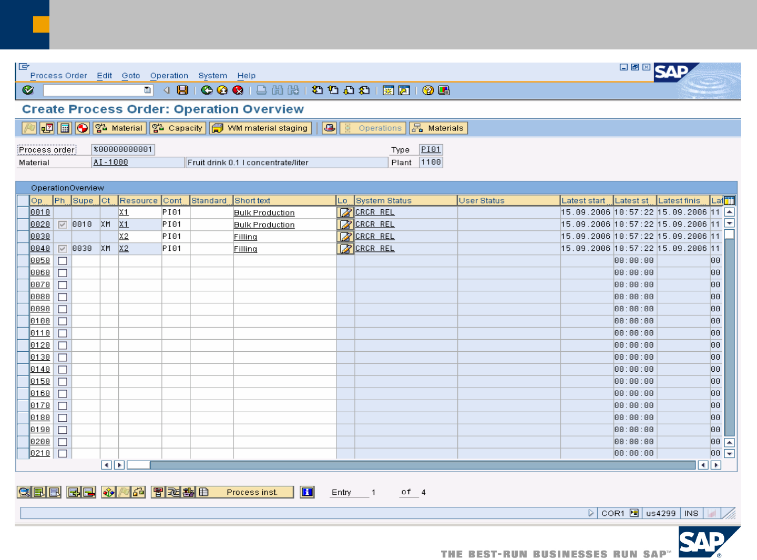Image resolution: width=757 pixels, height=560 pixels.
Task: Click the Print icon in toolbar
Action: [x=261, y=90]
